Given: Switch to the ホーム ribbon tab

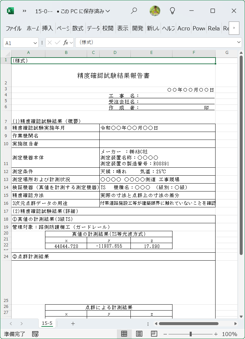Looking at the screenshot, I should click(x=33, y=28).
